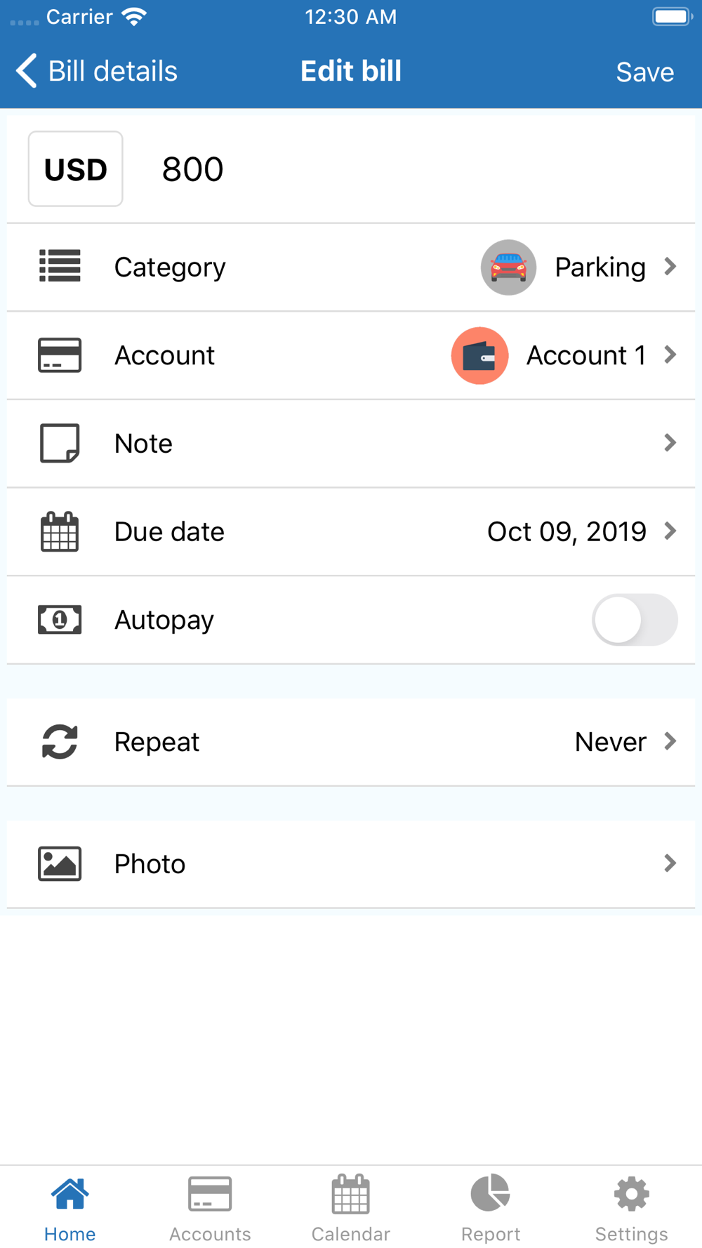Click the Category list icon
Screen dimensions: 702x1248
pos(60,266)
